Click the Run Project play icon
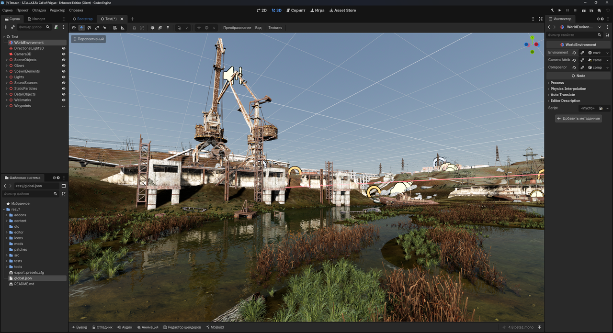The height and width of the screenshot is (333, 613). (559, 10)
